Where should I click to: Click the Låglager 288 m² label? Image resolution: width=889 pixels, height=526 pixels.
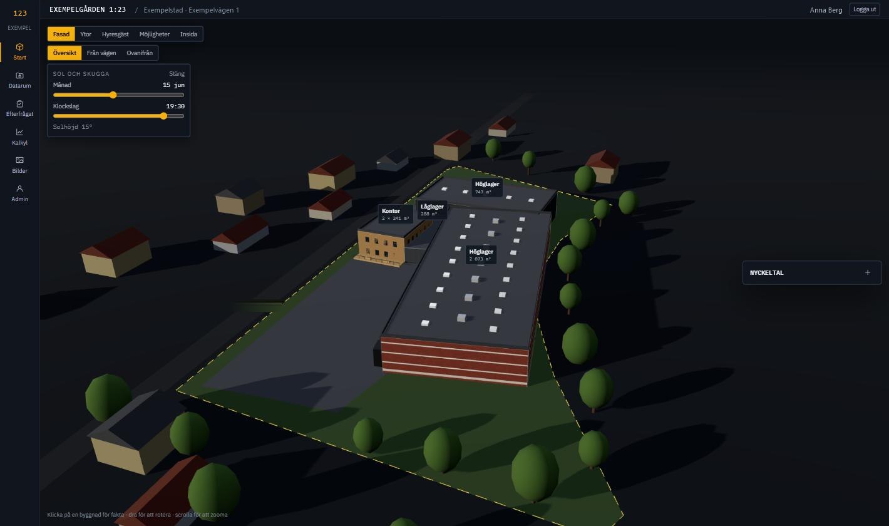(432, 210)
